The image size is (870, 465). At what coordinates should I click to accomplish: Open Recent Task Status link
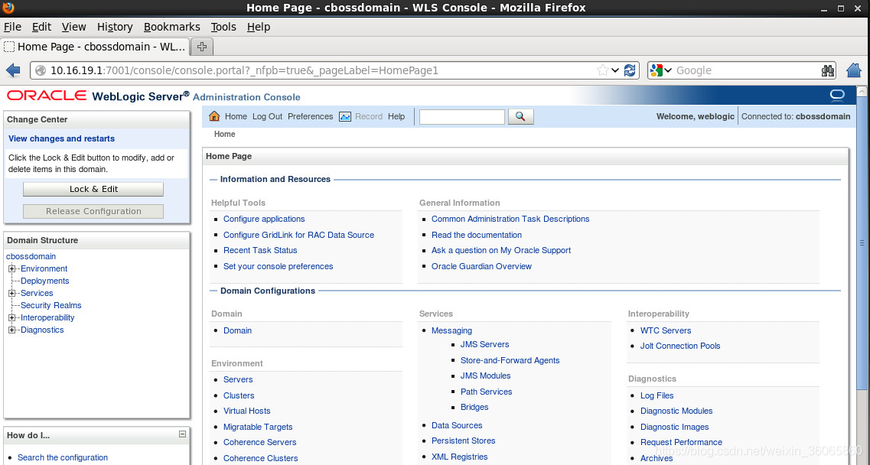point(260,250)
